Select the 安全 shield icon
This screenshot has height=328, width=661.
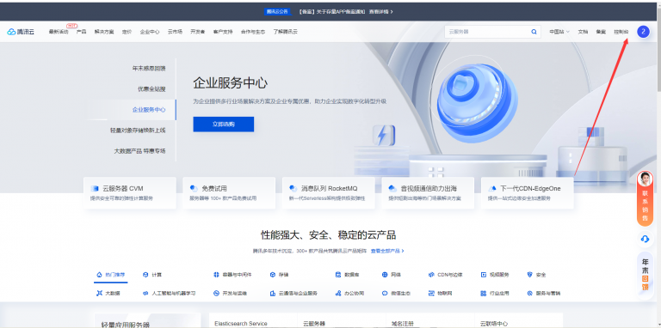pos(530,275)
